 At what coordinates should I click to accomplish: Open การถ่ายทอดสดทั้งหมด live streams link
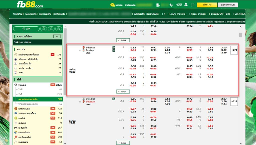pos(29,55)
